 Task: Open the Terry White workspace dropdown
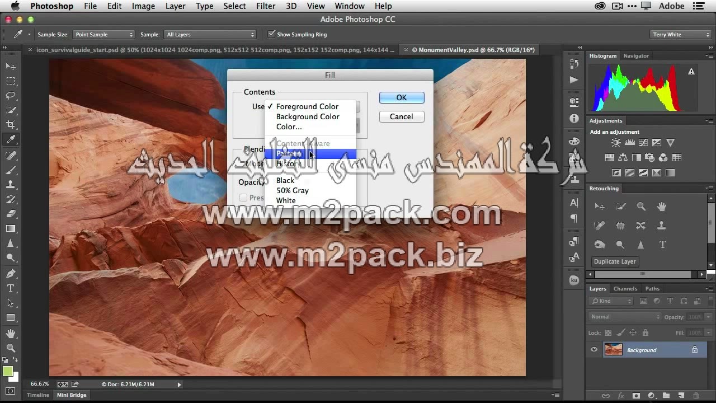click(x=681, y=35)
